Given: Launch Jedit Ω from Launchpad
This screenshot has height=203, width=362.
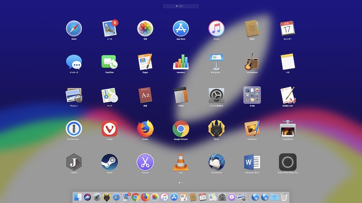Looking at the screenshot, I should tap(74, 162).
